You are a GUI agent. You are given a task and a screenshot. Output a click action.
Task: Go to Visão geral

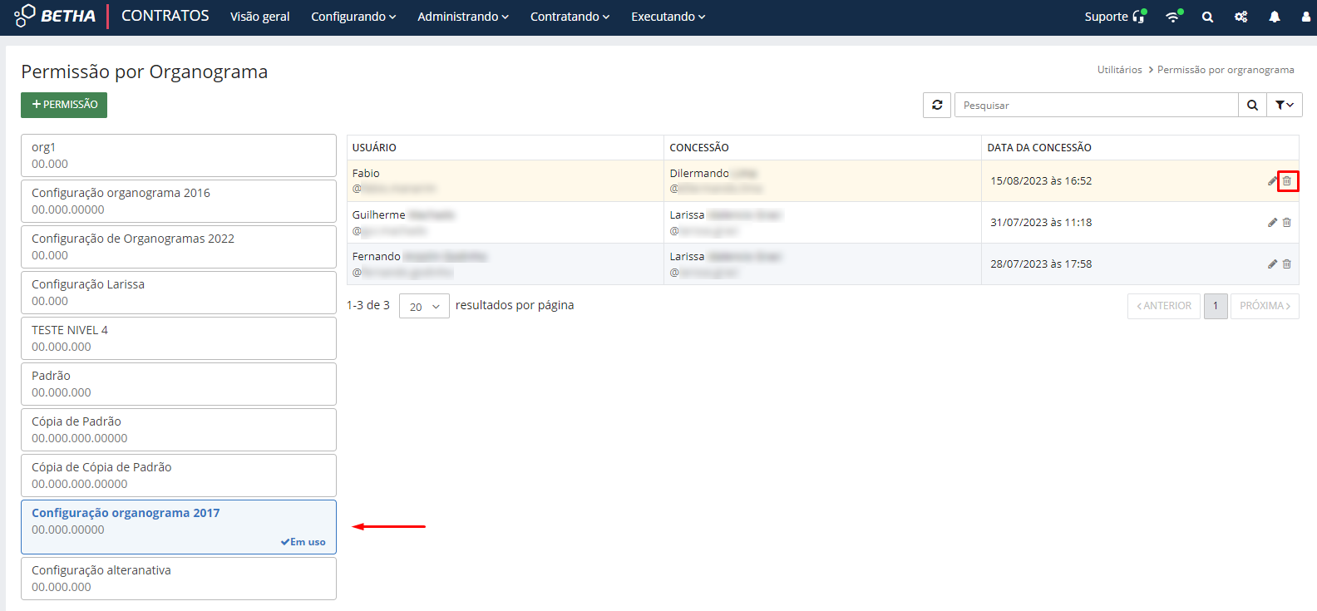260,17
